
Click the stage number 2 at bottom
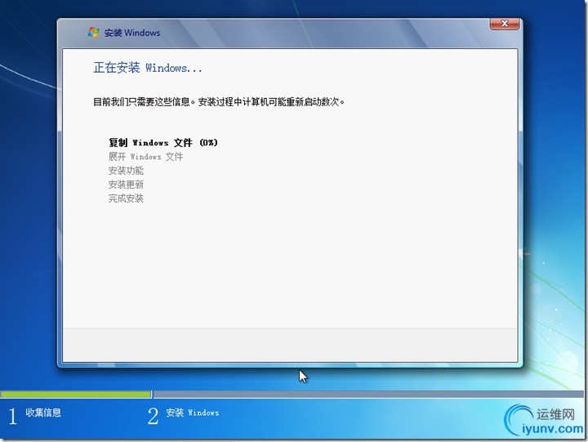pyautogui.click(x=153, y=416)
